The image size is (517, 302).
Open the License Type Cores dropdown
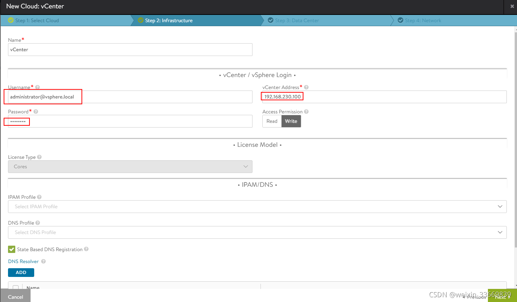click(130, 166)
